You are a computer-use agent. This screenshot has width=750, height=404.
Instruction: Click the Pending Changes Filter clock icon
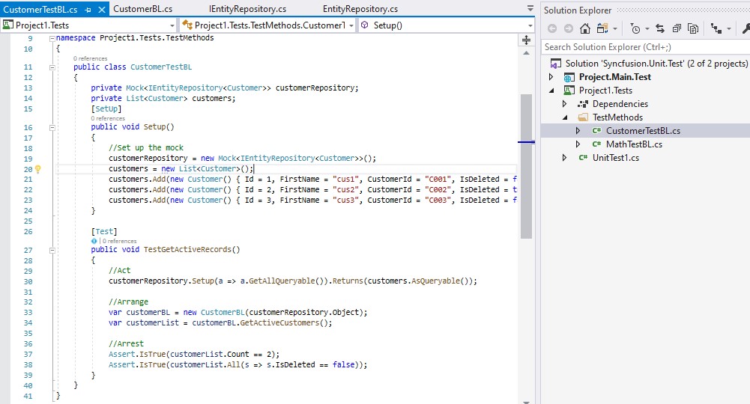pyautogui.click(x=635, y=28)
